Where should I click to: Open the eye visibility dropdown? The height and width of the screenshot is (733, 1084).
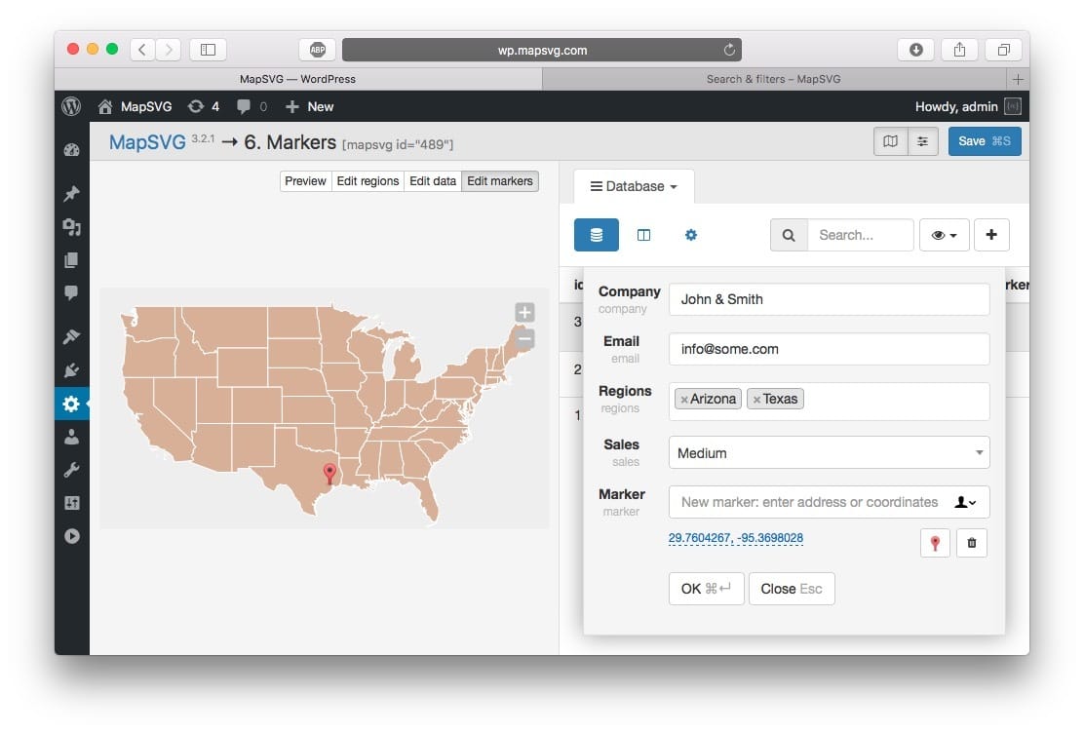[945, 235]
